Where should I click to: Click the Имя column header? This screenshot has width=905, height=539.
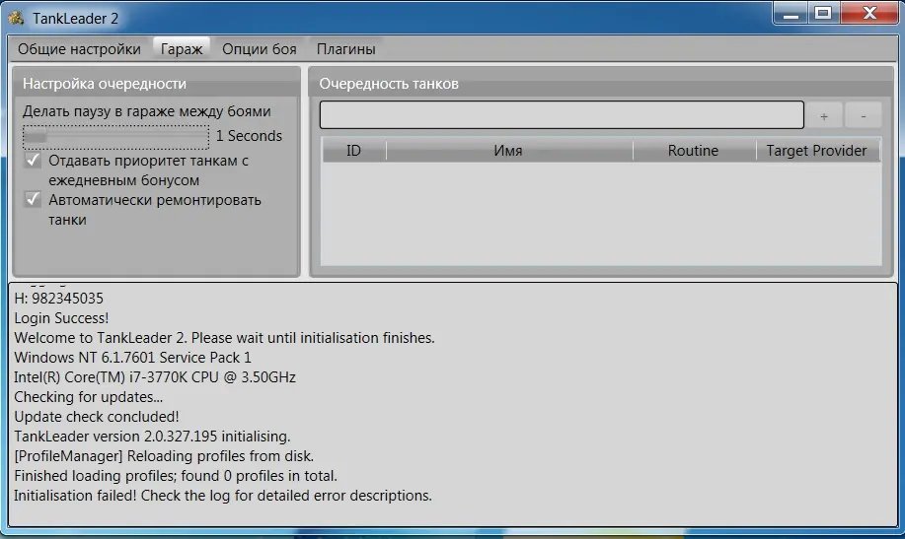tap(508, 151)
